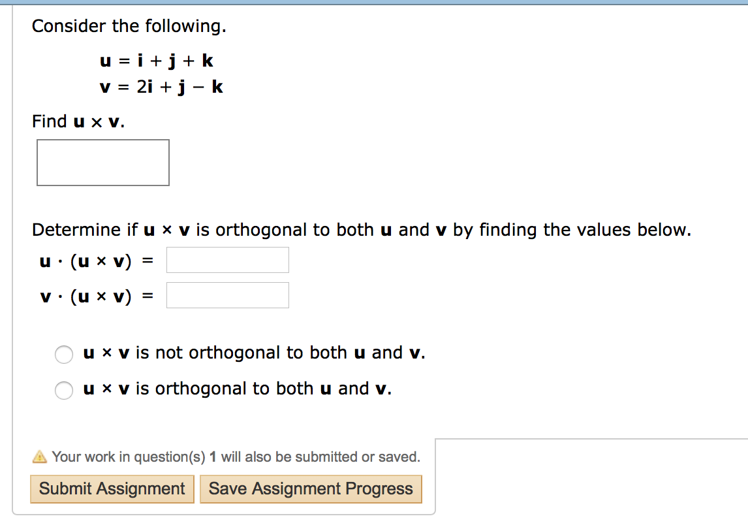The width and height of the screenshot is (748, 529).
Task: Click the u · (u × v) input field
Action: [227, 260]
